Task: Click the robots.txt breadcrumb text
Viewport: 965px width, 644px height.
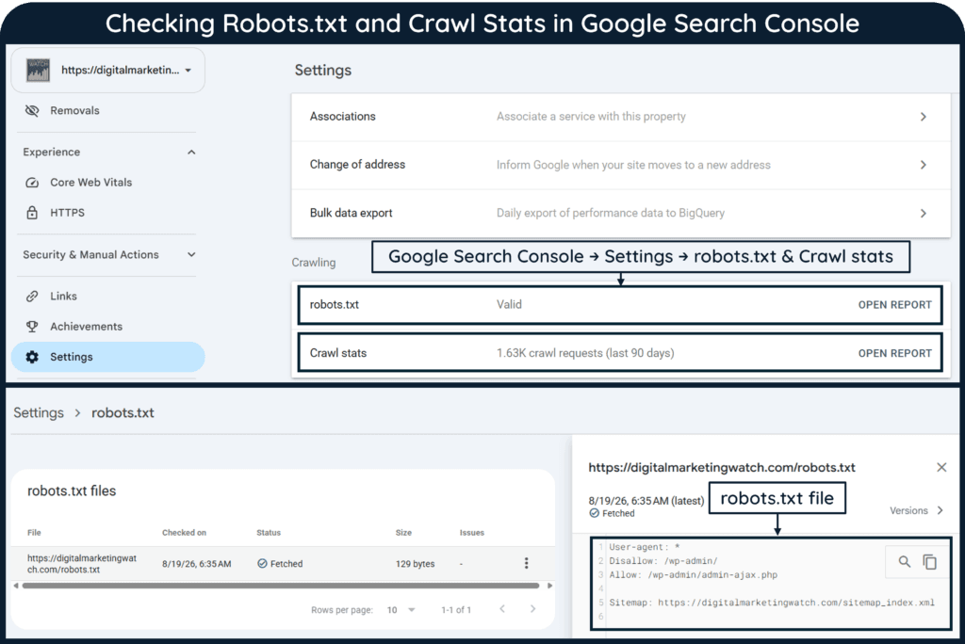Action: click(x=123, y=412)
